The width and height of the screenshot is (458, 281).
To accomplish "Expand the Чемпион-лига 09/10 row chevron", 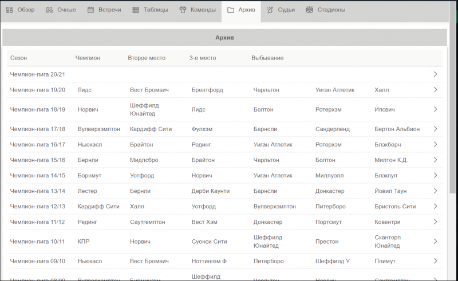I will 435,261.
